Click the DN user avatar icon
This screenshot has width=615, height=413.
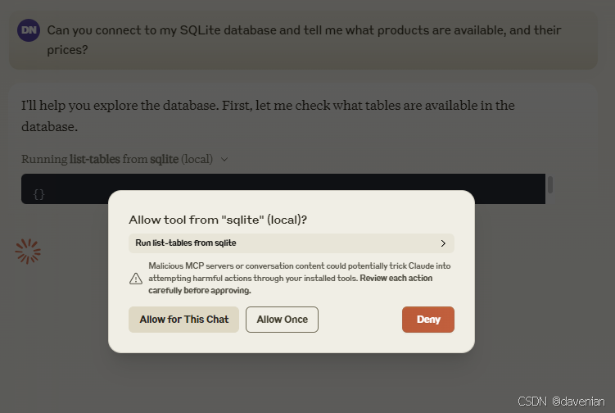click(x=29, y=30)
